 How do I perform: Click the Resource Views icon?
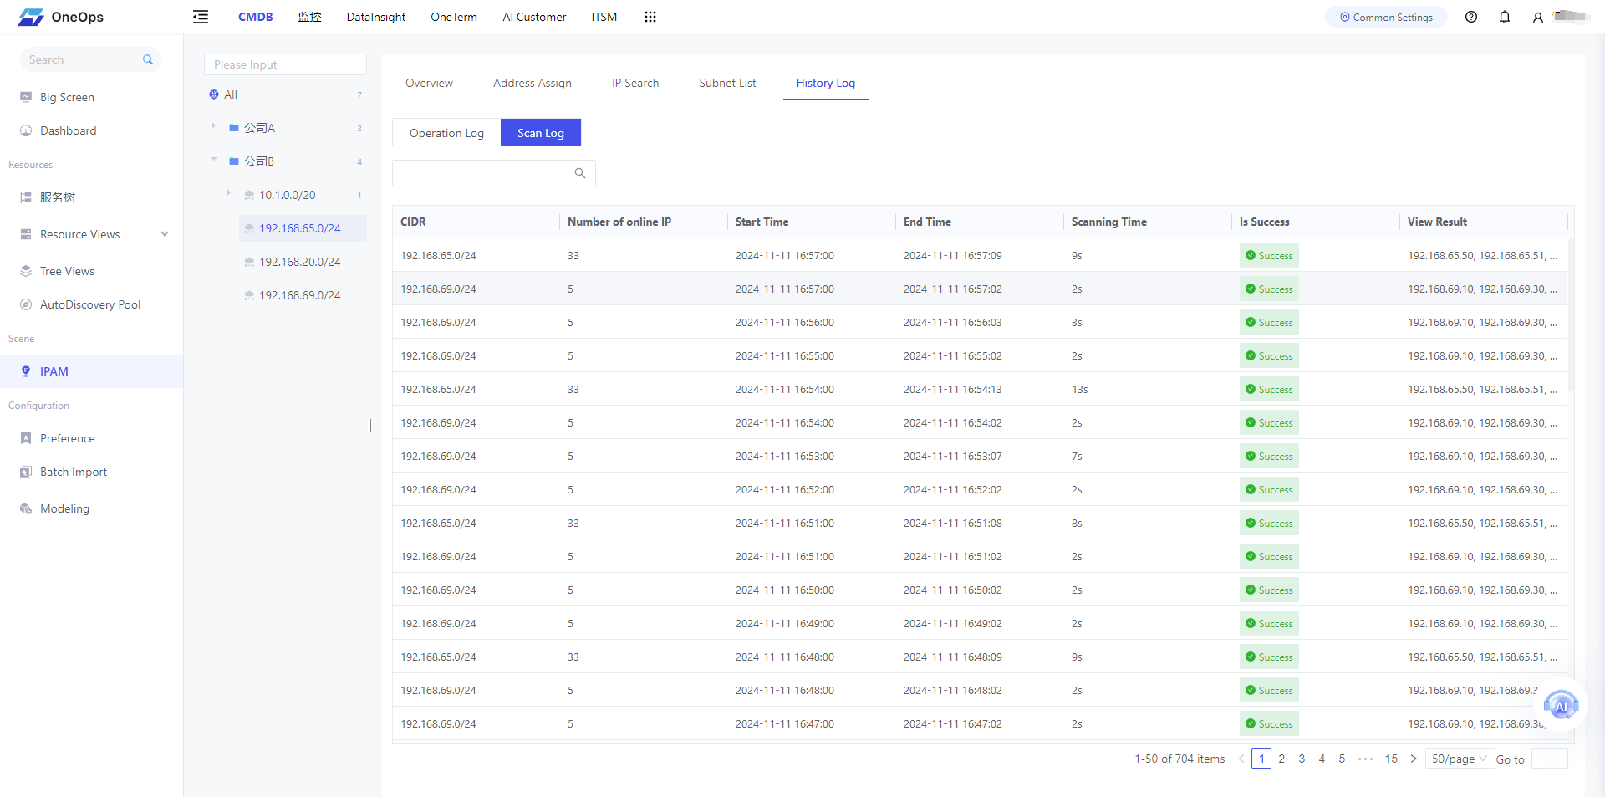pyautogui.click(x=26, y=234)
